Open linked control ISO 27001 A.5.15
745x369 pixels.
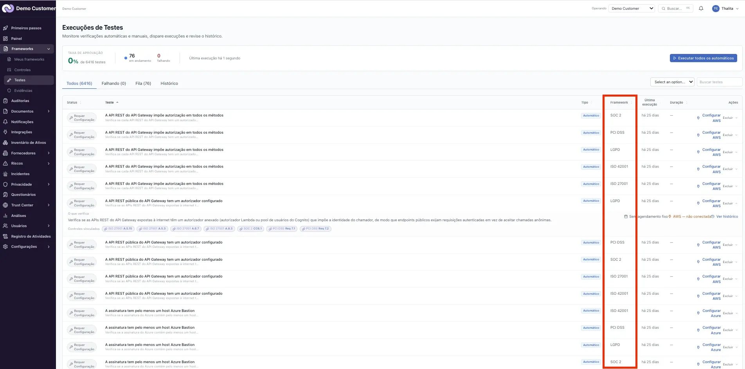(118, 229)
